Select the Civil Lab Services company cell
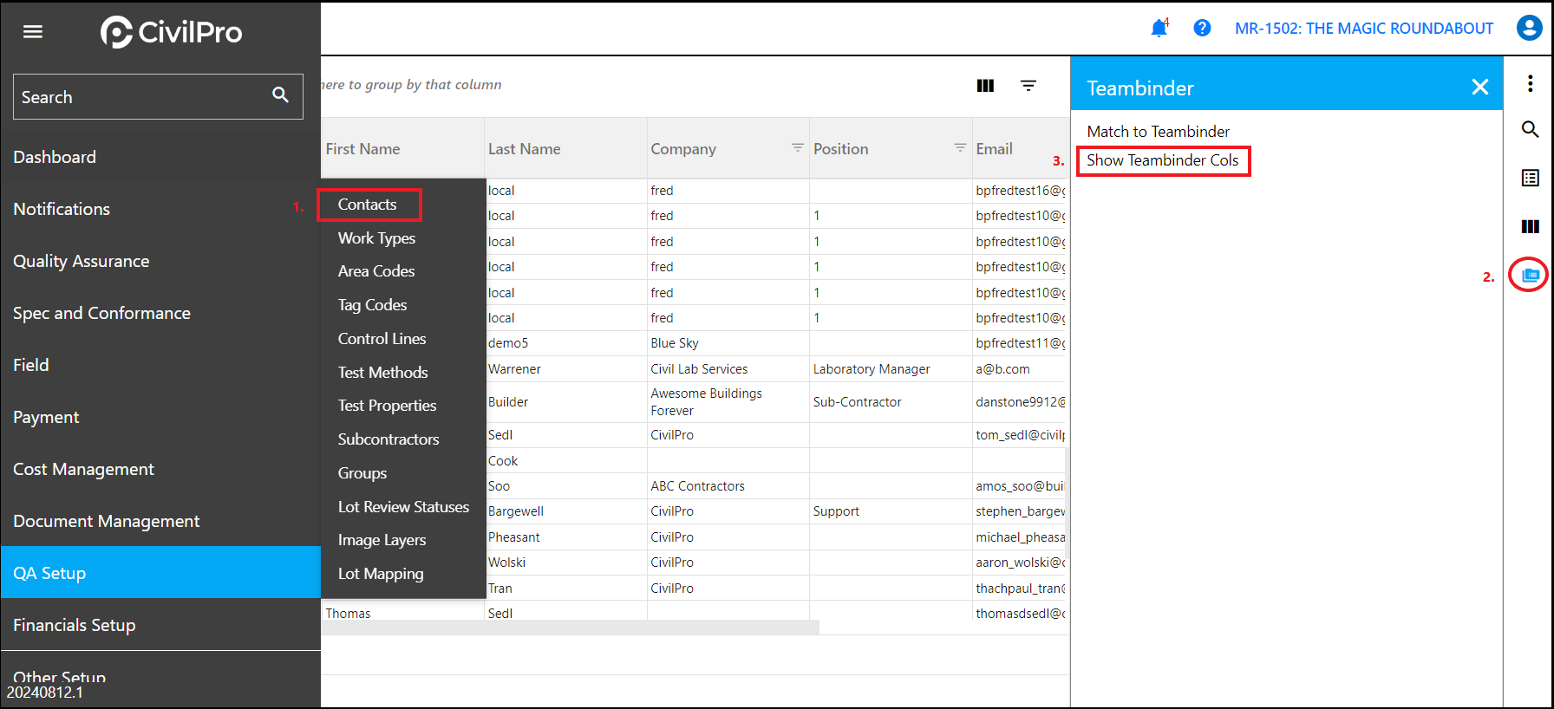The image size is (1554, 709). click(x=728, y=369)
